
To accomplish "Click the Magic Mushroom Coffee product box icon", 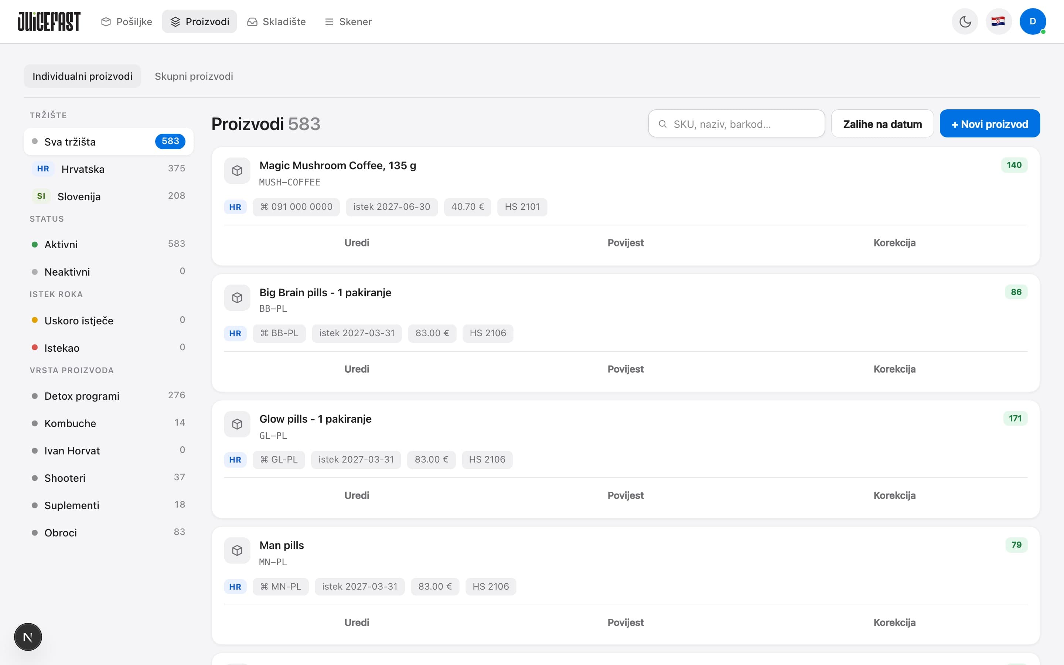I will 237,171.
